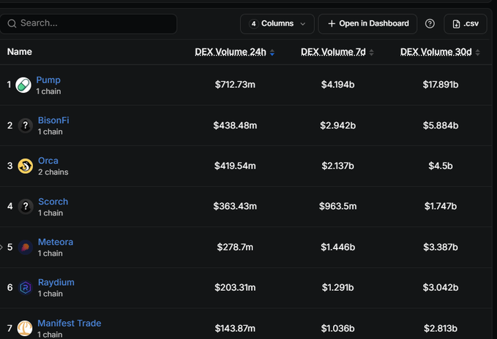Expand the Meteora row chevron
The height and width of the screenshot is (339, 497).
1,247
